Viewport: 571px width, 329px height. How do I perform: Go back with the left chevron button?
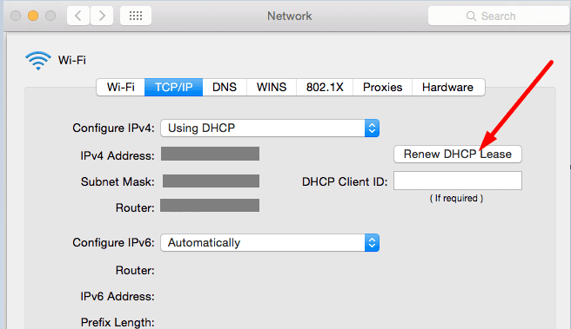[78, 16]
